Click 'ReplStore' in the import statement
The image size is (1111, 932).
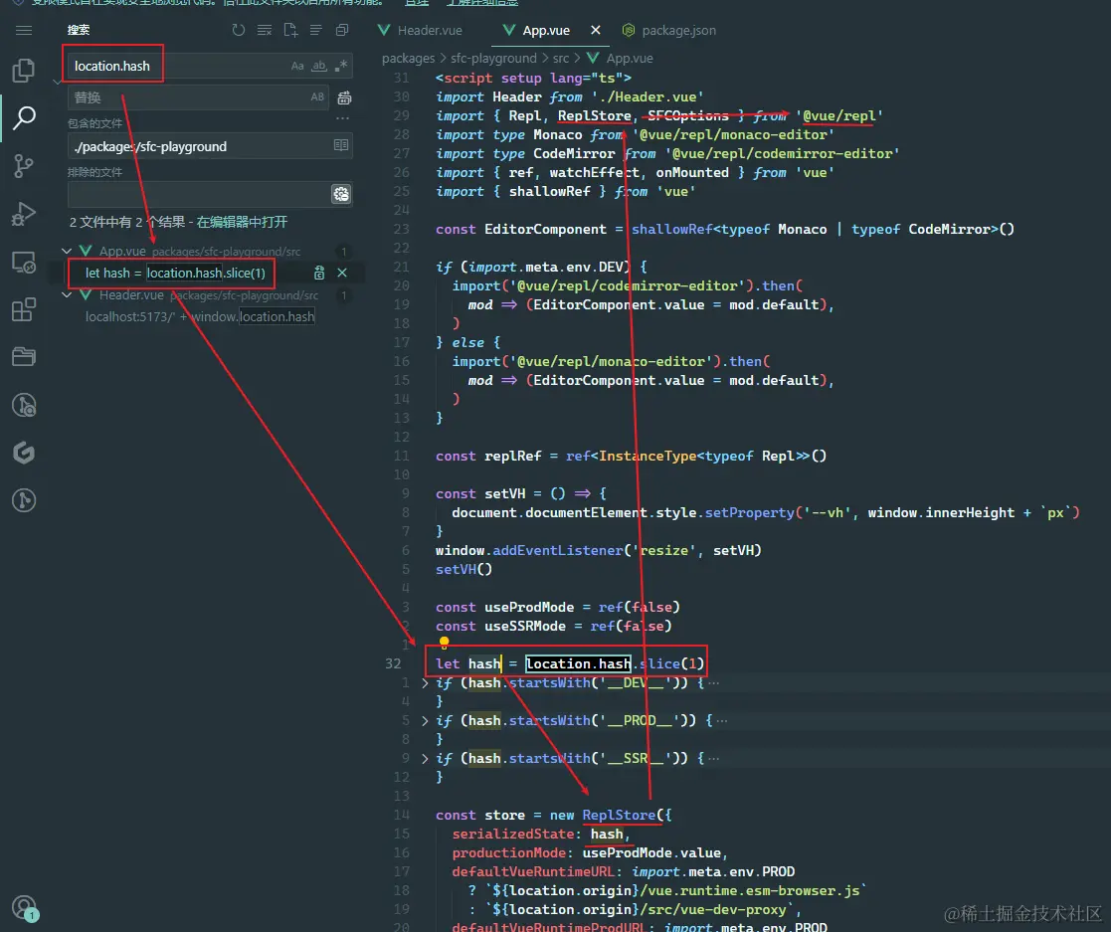[x=594, y=115]
